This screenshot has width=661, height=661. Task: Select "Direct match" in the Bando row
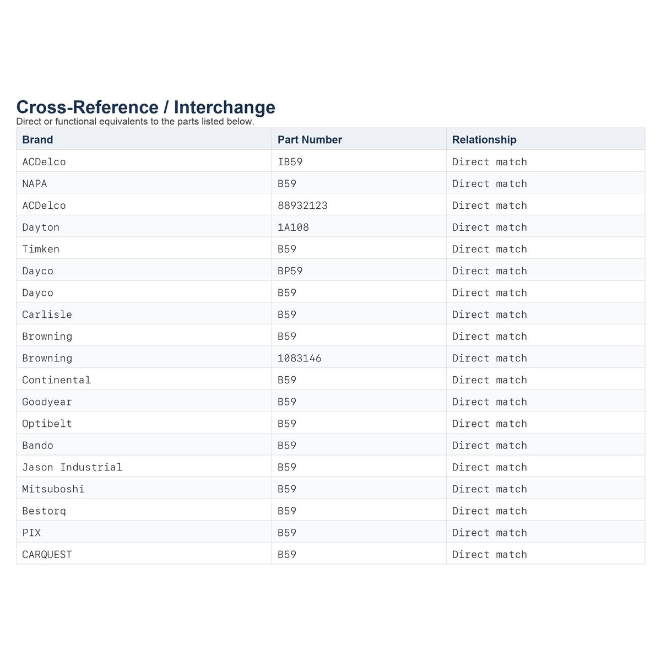click(x=490, y=446)
